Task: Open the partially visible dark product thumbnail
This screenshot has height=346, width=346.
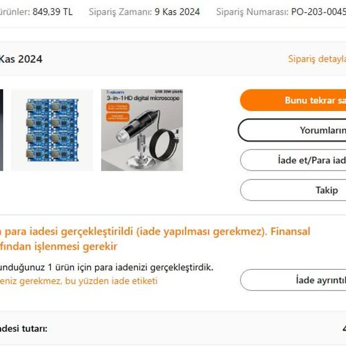Action: tap(1, 130)
